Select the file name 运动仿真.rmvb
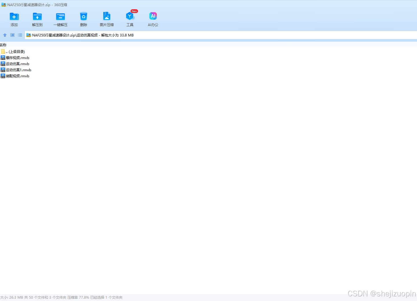The width and height of the screenshot is (417, 301). tap(17, 64)
